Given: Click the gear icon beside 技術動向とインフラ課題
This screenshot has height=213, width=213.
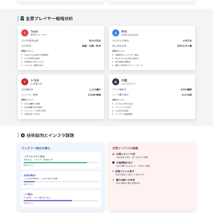Looking at the screenshot, I should coord(23,135).
